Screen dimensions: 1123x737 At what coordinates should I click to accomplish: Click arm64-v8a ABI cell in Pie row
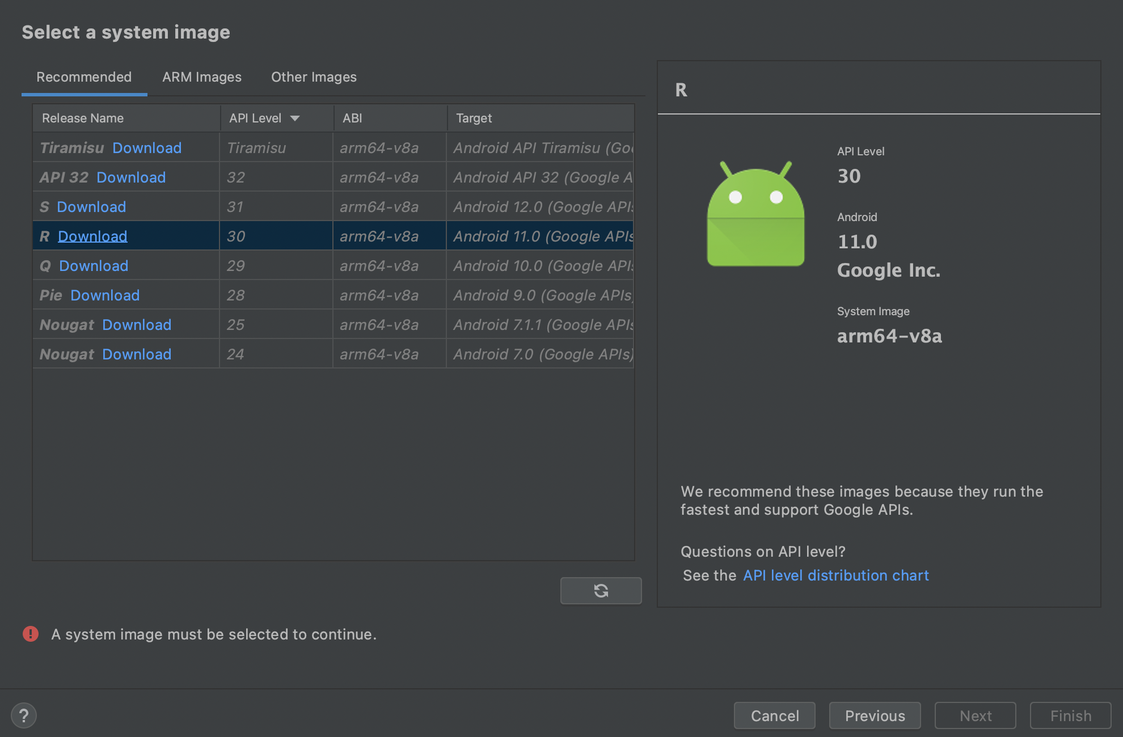[390, 295]
